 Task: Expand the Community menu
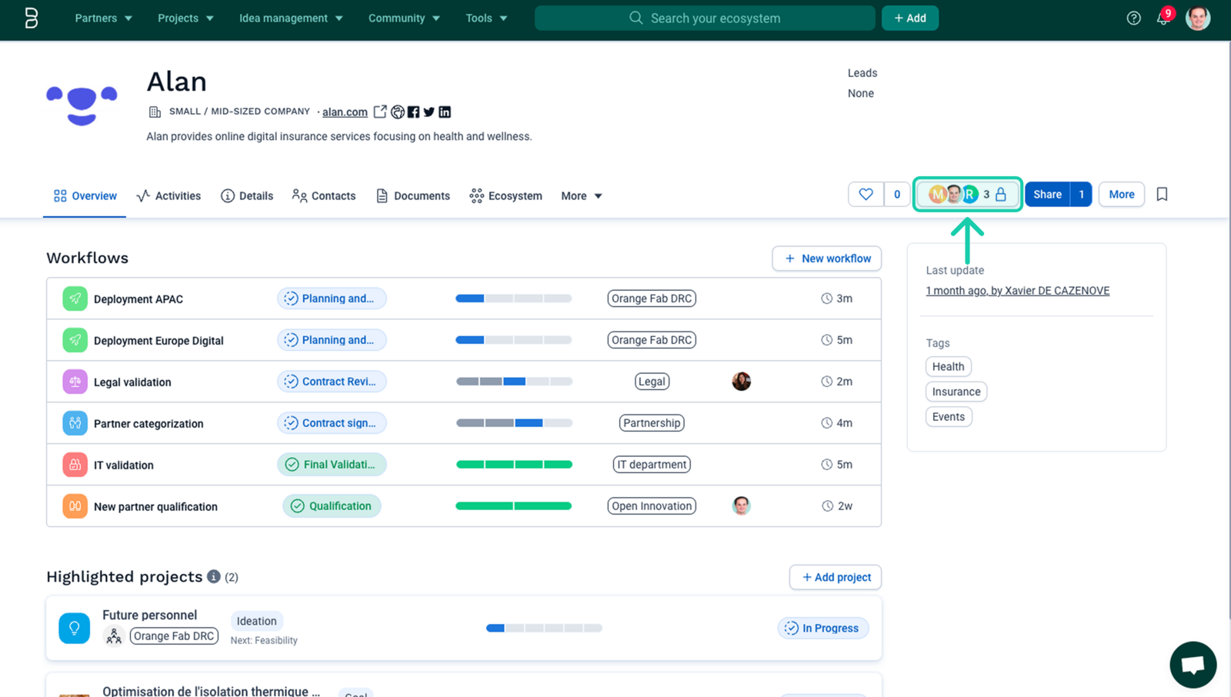[404, 18]
